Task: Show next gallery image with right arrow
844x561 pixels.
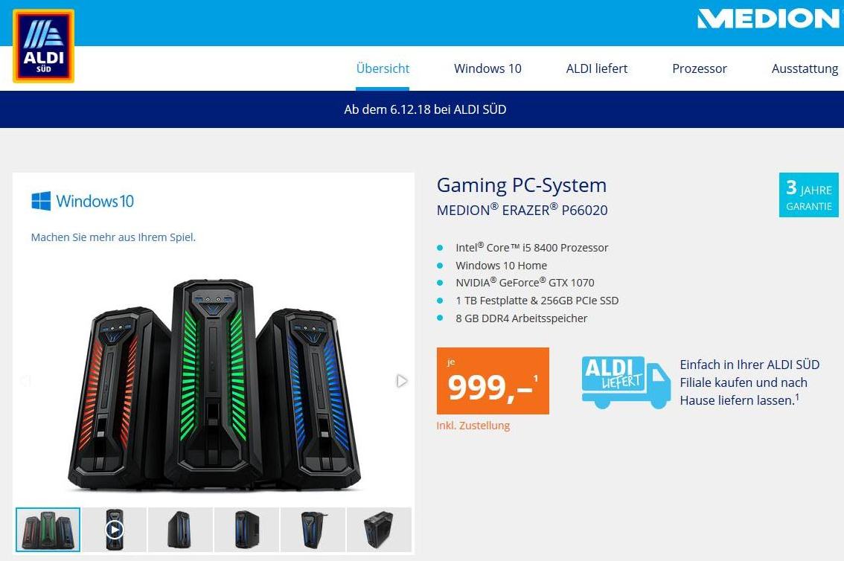Action: point(402,381)
